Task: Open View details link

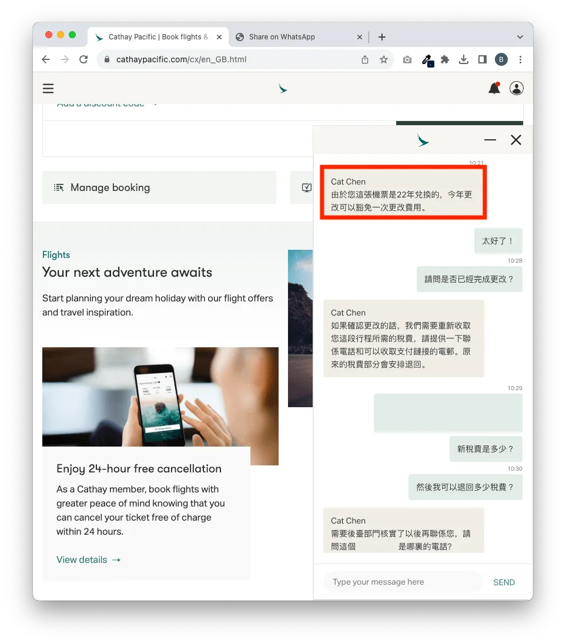Action: (88, 560)
